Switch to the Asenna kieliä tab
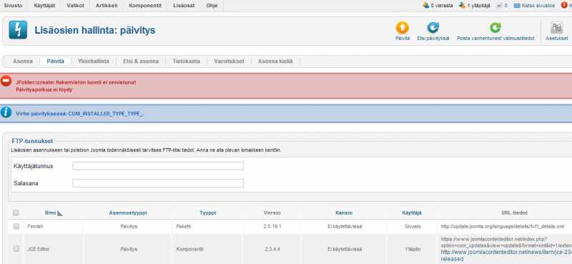Screen dimensions: 572x264 tap(275, 62)
